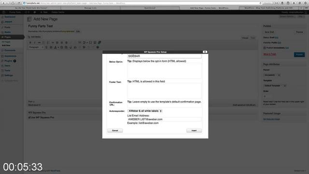Click the Below Opt-in text area
The width and height of the screenshot is (309, 174).
[165, 71]
